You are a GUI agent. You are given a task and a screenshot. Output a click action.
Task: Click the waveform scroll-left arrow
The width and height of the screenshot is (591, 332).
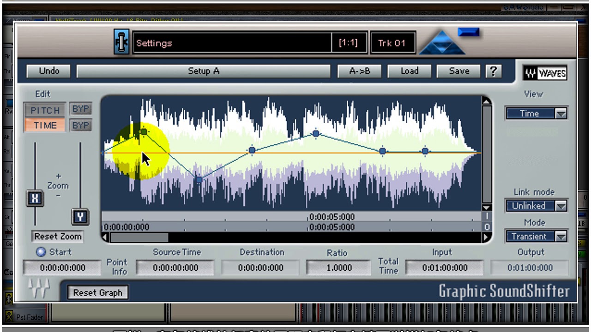105,237
